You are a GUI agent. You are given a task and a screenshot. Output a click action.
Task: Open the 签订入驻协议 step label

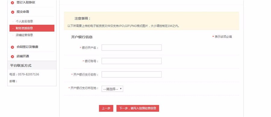(26, 2)
